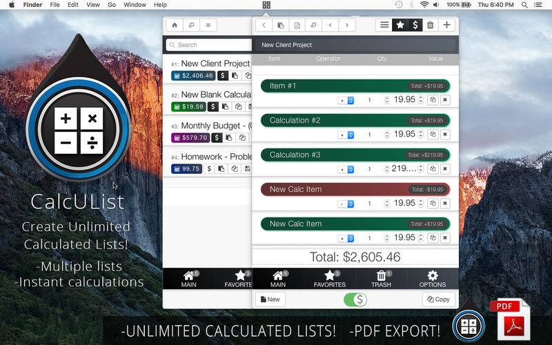552x345 pixels.
Task: Switch to the Trash tab
Action: click(x=381, y=279)
